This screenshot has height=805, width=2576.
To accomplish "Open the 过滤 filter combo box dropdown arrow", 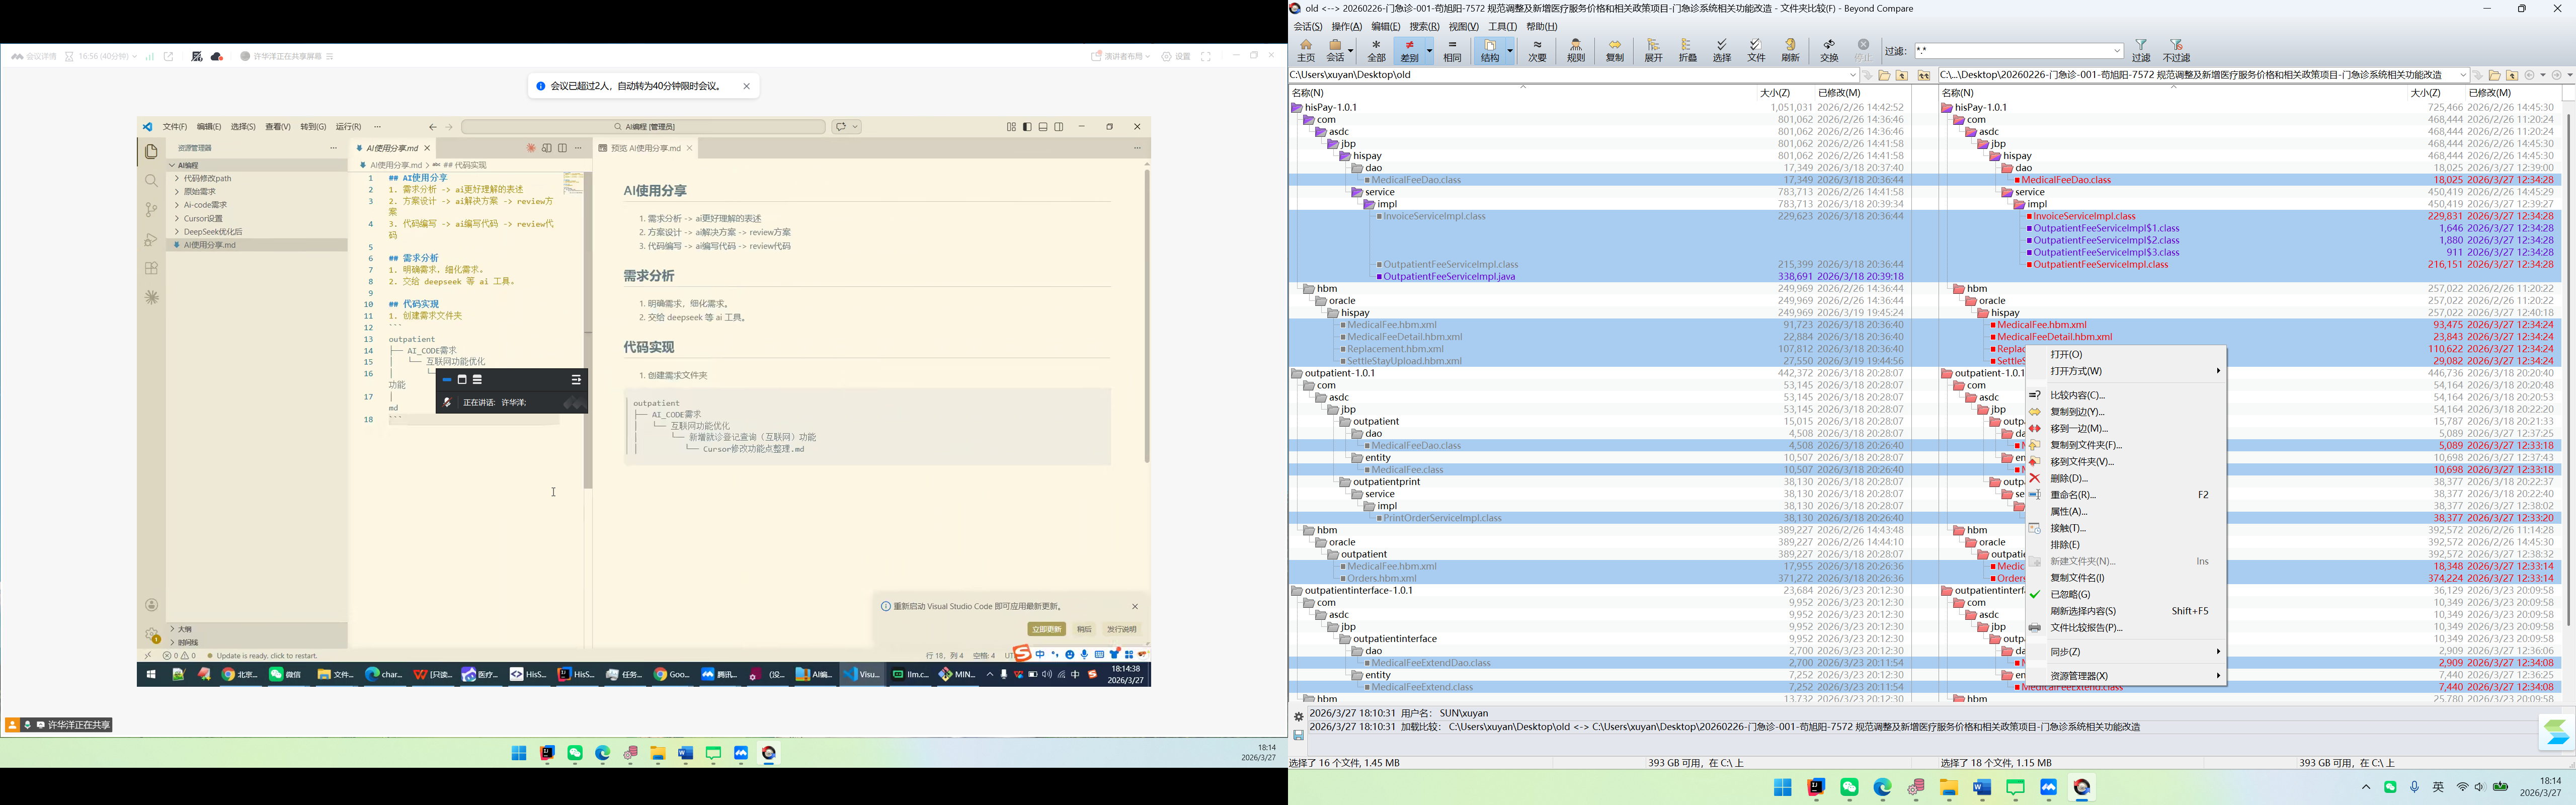I will click(2117, 51).
